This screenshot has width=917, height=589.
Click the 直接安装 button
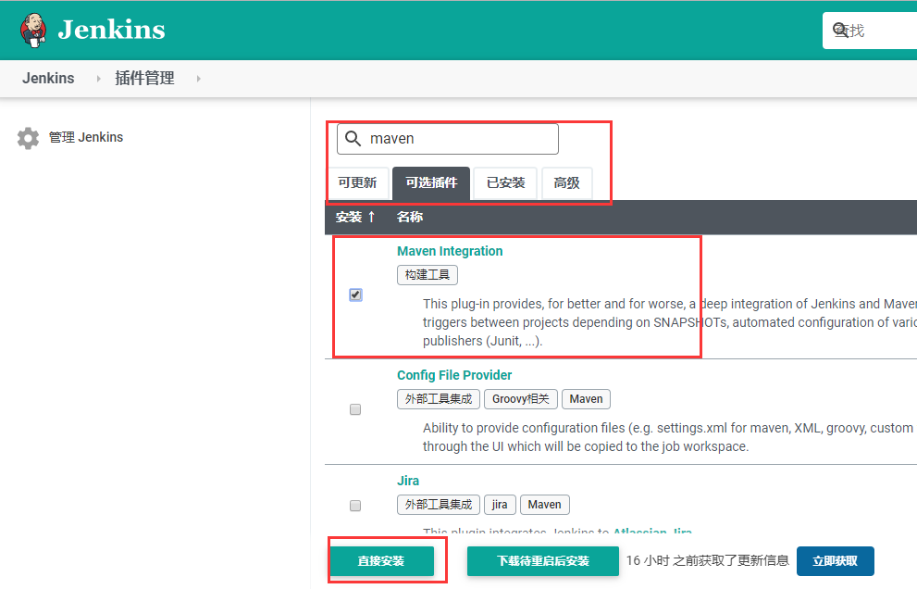[381, 561]
